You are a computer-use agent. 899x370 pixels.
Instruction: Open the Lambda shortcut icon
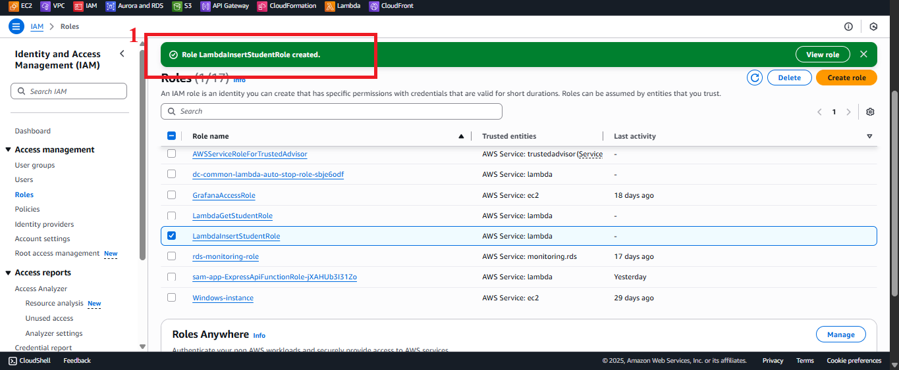(329, 6)
